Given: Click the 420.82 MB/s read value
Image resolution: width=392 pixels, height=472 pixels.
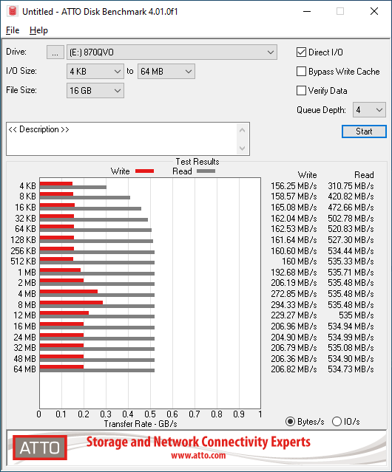Looking at the screenshot, I should 351,196.
